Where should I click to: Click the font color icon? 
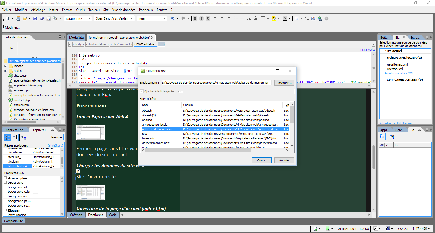285,18
